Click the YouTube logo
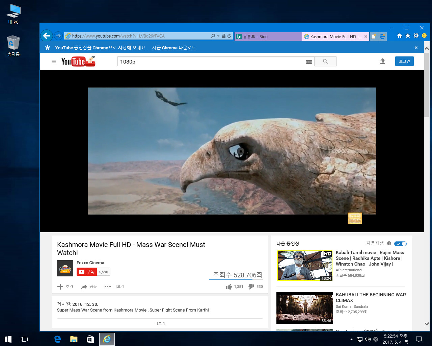This screenshot has height=346, width=432. pyautogui.click(x=78, y=61)
